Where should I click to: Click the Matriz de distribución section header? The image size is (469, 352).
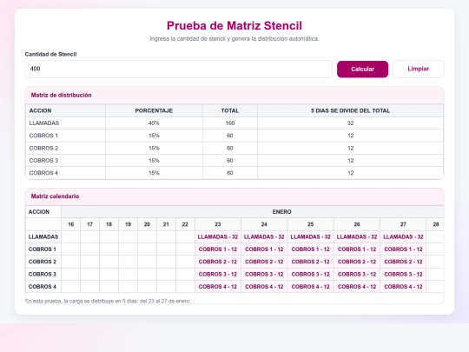[x=234, y=96]
